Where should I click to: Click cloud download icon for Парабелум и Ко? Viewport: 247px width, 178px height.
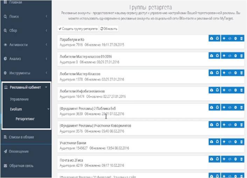pos(212,38)
